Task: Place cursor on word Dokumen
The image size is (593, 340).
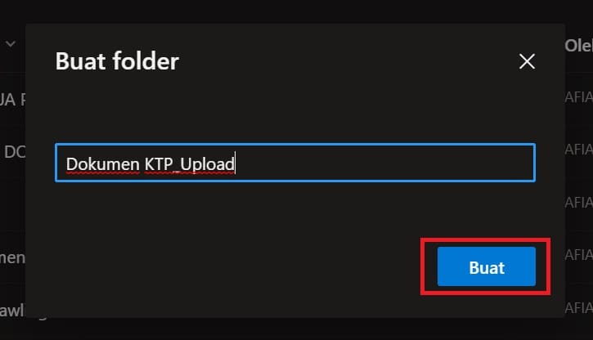Action: click(103, 164)
